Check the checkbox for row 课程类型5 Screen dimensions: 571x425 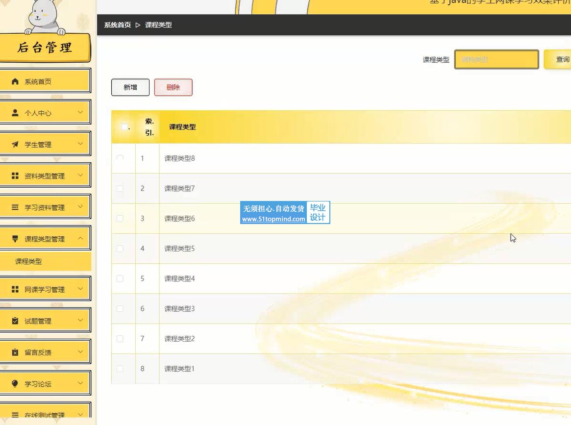click(120, 249)
